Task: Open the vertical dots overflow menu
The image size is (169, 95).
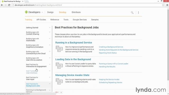Action: tap(138, 12)
